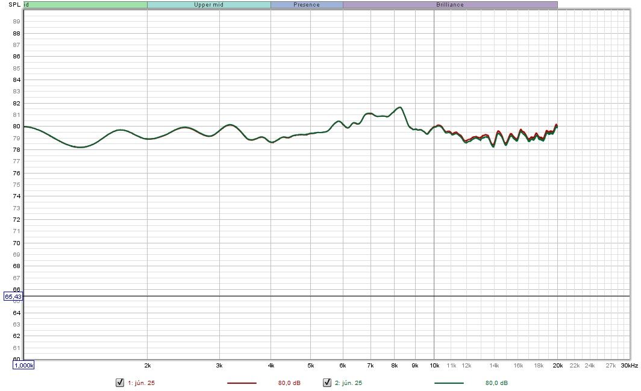
Task: Click the green 80,0 dB legend value
Action: 496,383
